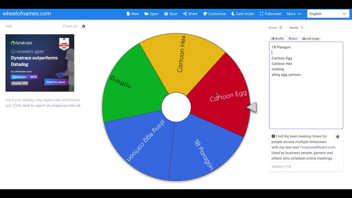This screenshot has width=352, height=198.
Task: Click the 'shiny egg cartoon' entry line
Action: pos(286,75)
